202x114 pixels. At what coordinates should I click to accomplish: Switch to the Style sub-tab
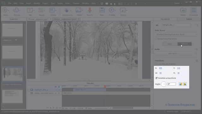pyautogui.click(x=170, y=44)
